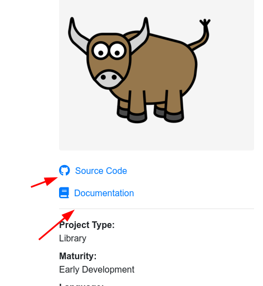Open the Documentation link
Image resolution: width=263 pixels, height=286 pixels.
104,193
